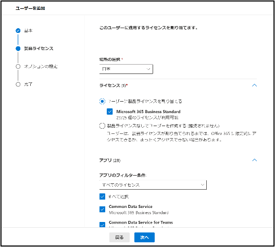The width and height of the screenshot is (275, 247).
Task: Click the 完了 step circle
Action: [18, 84]
